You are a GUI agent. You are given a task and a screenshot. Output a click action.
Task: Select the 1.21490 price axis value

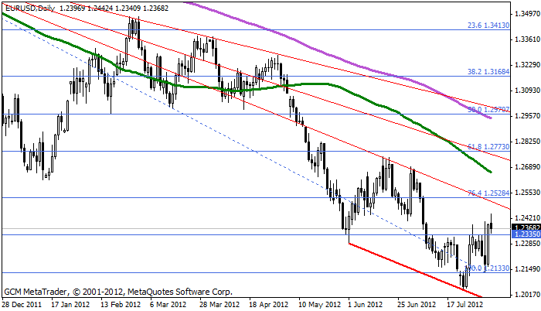pyautogui.click(x=527, y=269)
